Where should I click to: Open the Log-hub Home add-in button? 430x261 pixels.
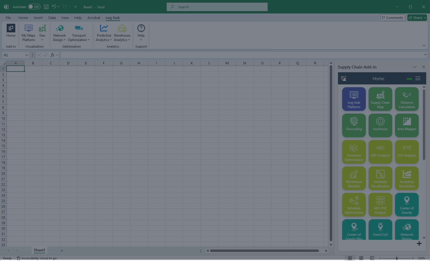pos(11,31)
